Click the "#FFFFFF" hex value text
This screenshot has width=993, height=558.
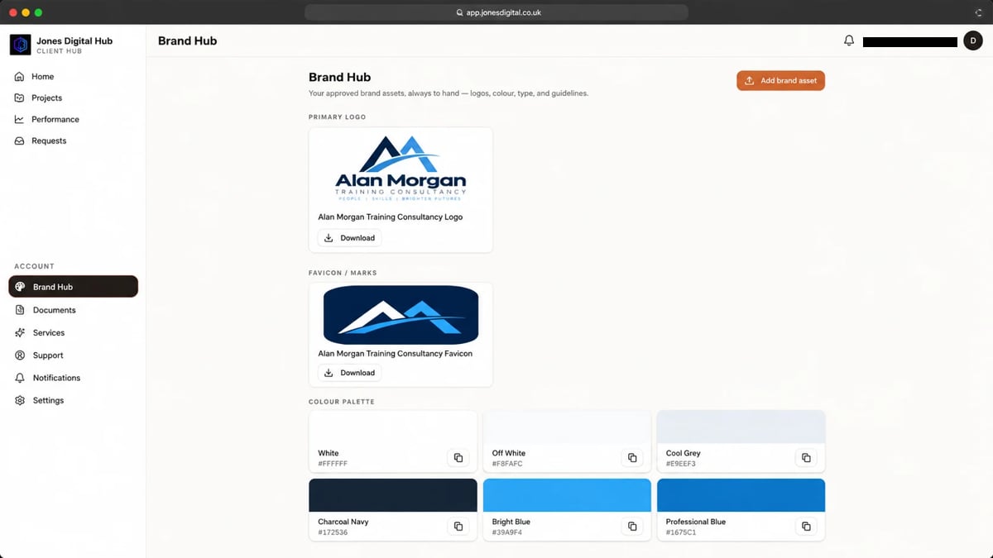coord(333,464)
